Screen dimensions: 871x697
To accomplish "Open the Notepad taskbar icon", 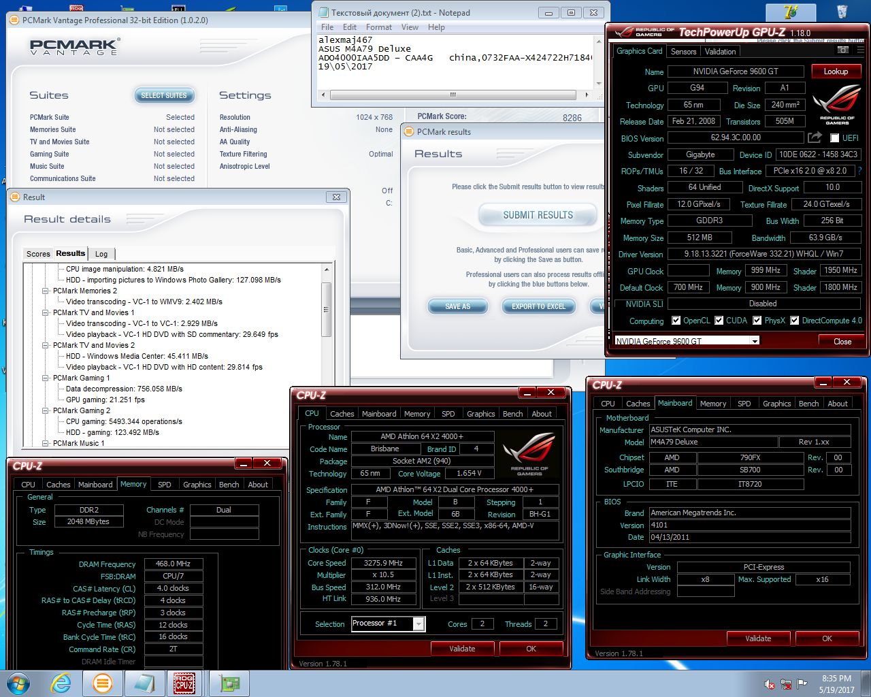I will pos(144,683).
